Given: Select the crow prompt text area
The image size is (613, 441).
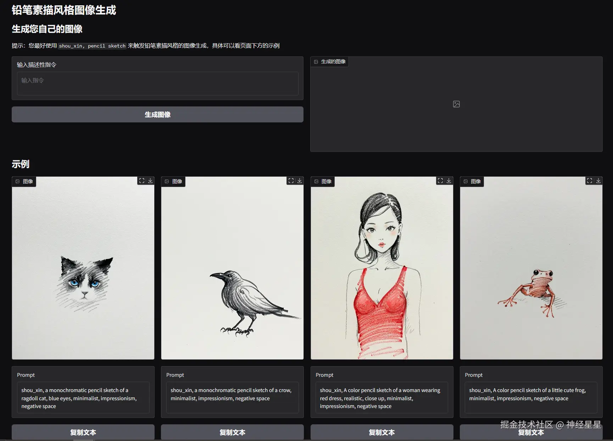Looking at the screenshot, I should click(232, 398).
